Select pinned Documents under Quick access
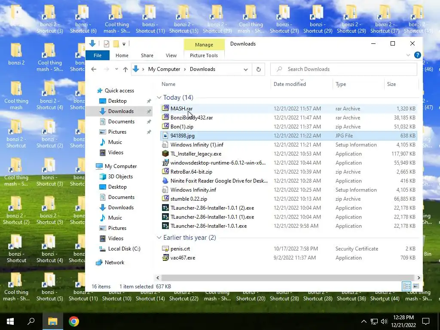The height and width of the screenshot is (330, 440). [x=121, y=122]
